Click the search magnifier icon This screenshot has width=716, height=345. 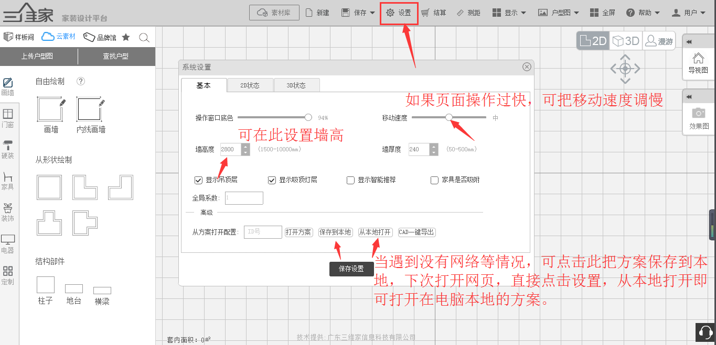pyautogui.click(x=144, y=37)
